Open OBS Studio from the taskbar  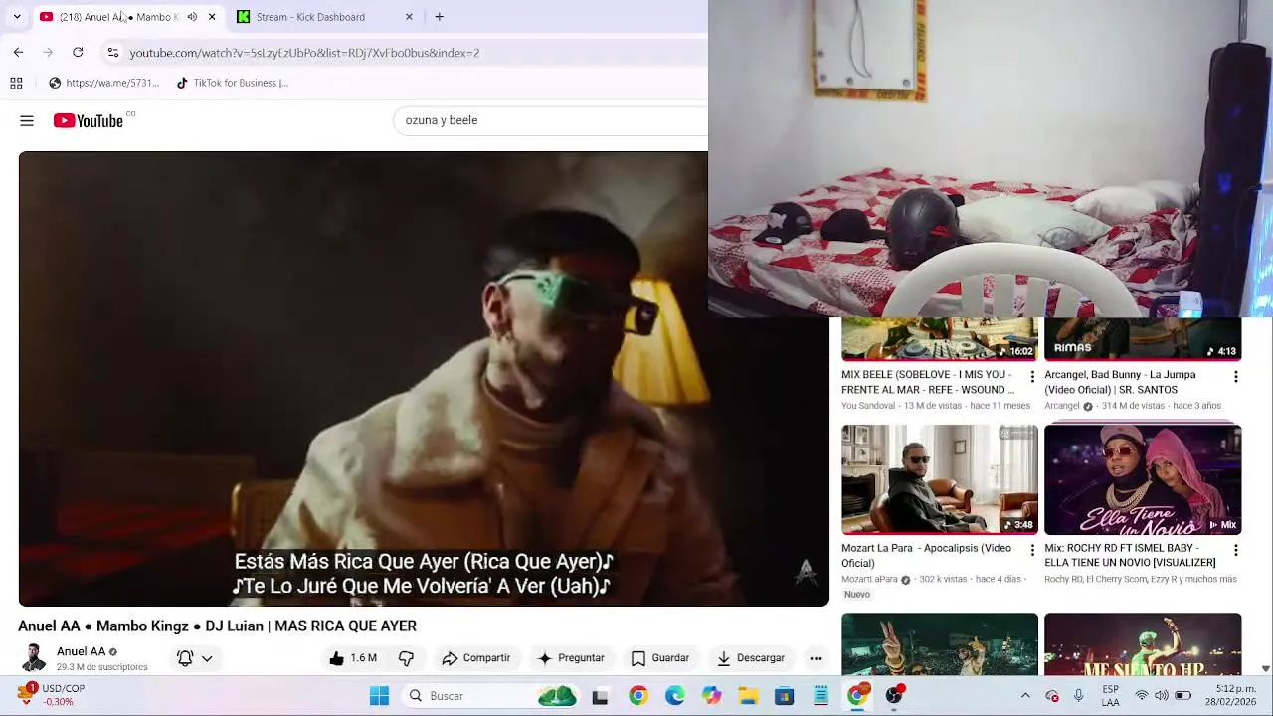point(894,696)
